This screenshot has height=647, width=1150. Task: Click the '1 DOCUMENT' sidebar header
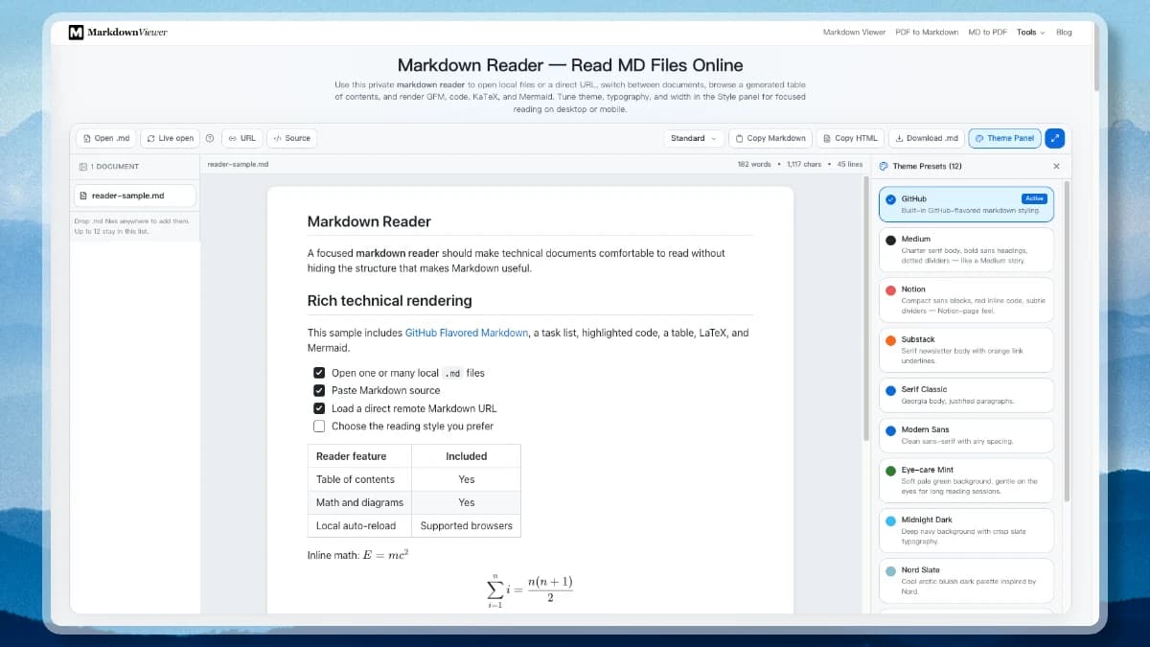(109, 166)
